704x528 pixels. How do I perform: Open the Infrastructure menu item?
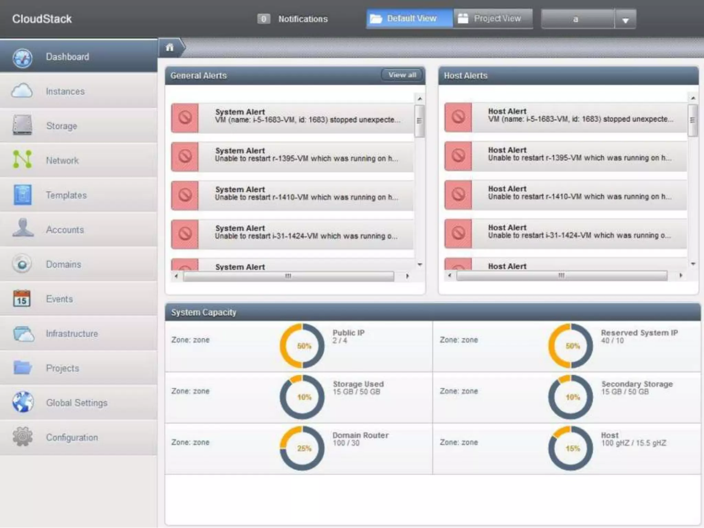pos(72,333)
